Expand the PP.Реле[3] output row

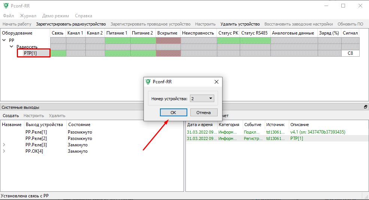point(4,145)
